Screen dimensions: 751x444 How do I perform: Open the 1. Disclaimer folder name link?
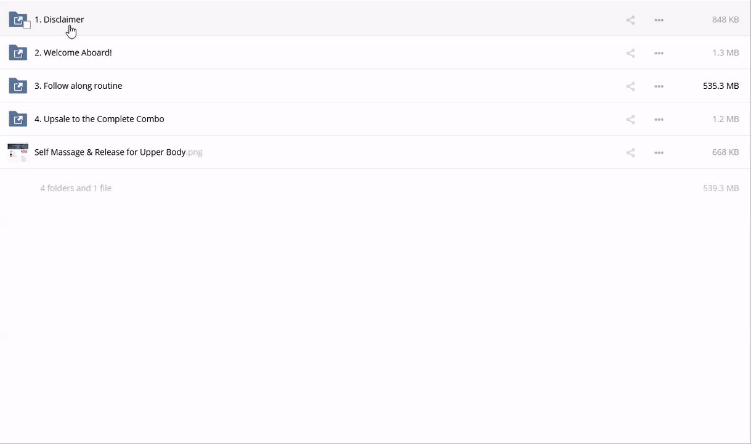[59, 20]
